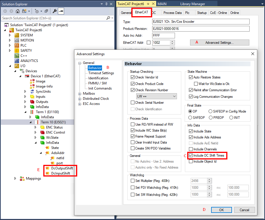Viewport: 265px width, 220px height.
Task: Toggle Check Vendor Id checkbox
Action: 133,77
